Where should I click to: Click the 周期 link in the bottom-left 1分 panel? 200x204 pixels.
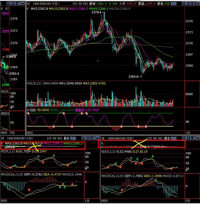73,138
